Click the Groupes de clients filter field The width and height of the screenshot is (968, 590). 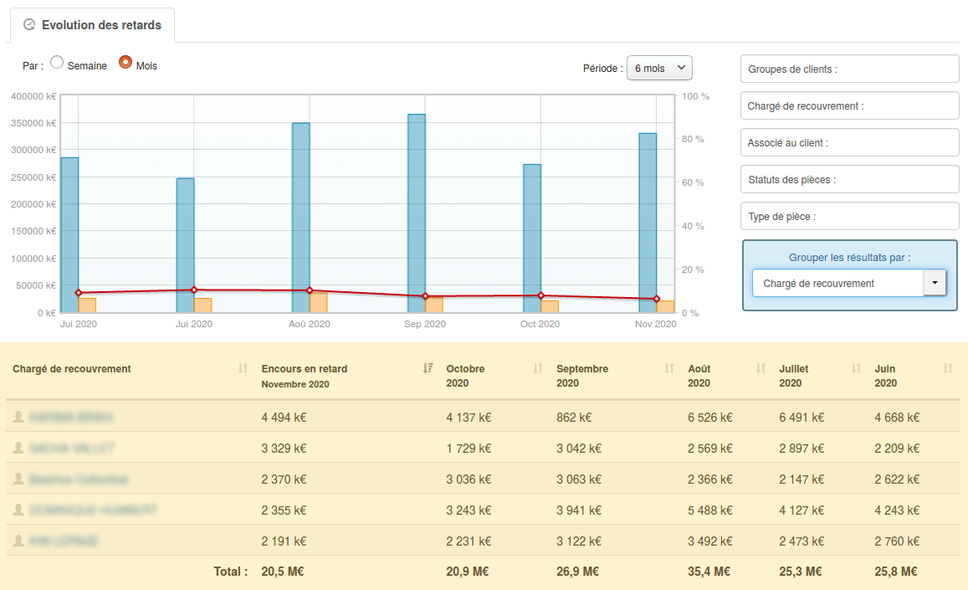[x=849, y=69]
